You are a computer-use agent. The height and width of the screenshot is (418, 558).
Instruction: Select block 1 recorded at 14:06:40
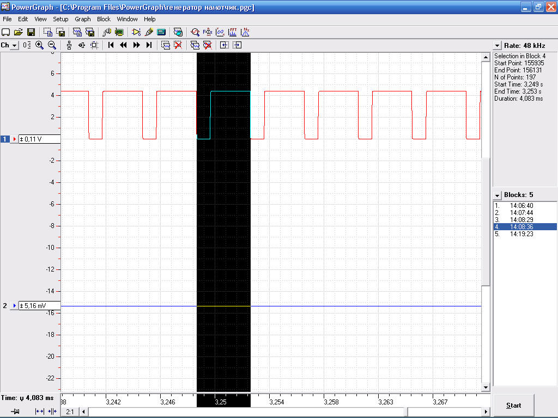coord(525,205)
